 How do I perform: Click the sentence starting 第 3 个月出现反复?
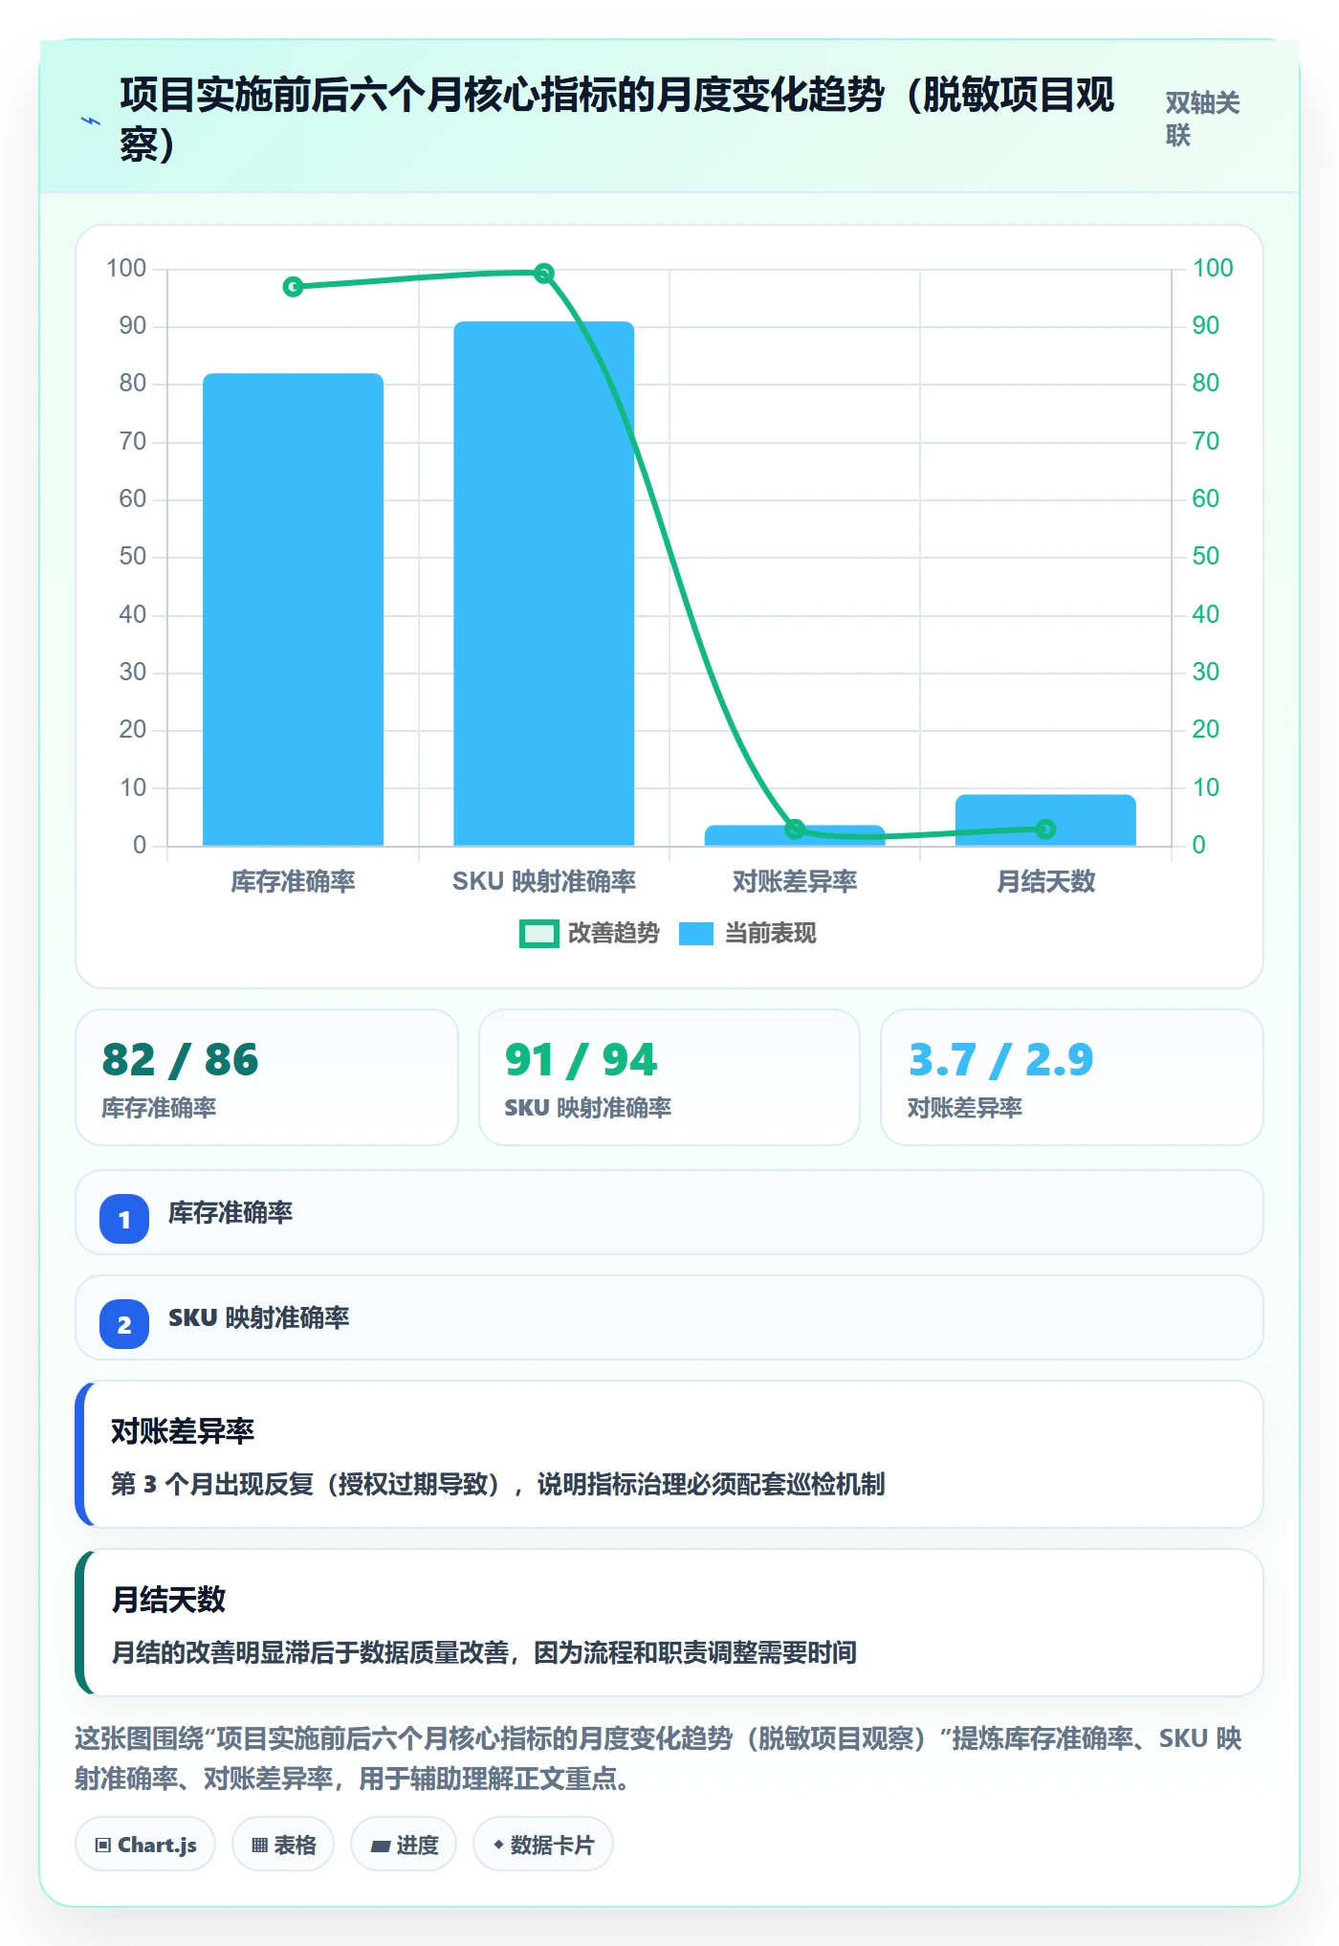tap(497, 1484)
